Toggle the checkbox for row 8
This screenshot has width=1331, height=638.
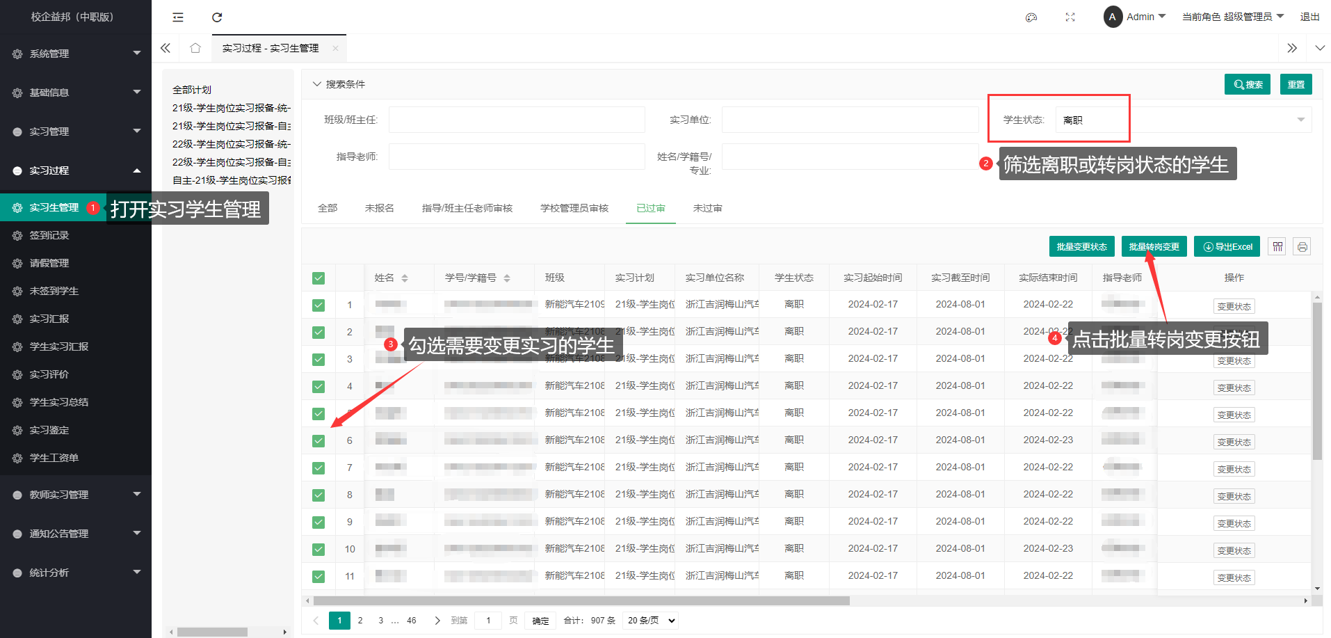tap(318, 495)
